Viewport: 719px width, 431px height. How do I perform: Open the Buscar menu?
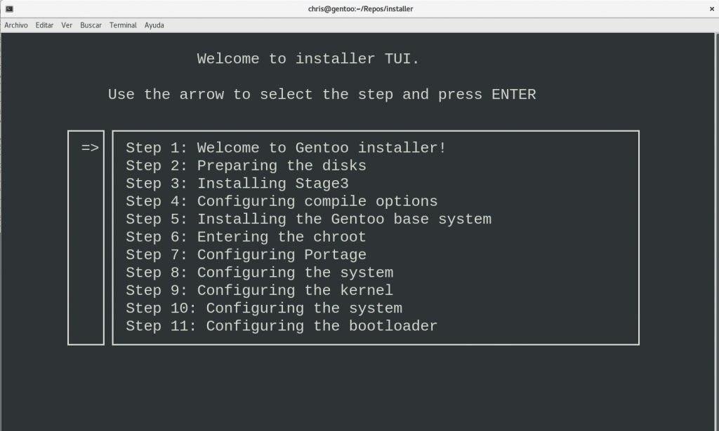click(x=90, y=25)
